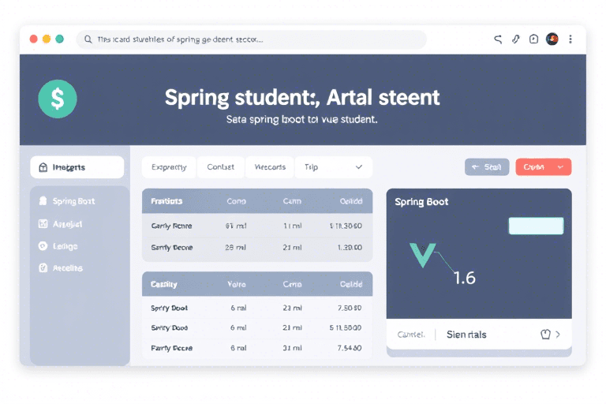Switch to the Contact tab
This screenshot has width=606, height=404.
[220, 167]
